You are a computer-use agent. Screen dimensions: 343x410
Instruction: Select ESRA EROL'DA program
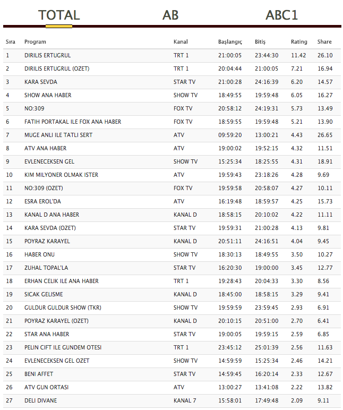(42, 202)
